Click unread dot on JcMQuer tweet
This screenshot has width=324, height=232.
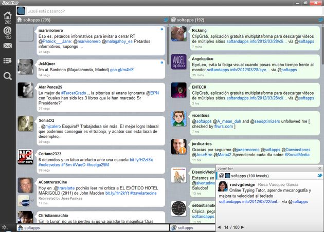point(162,62)
